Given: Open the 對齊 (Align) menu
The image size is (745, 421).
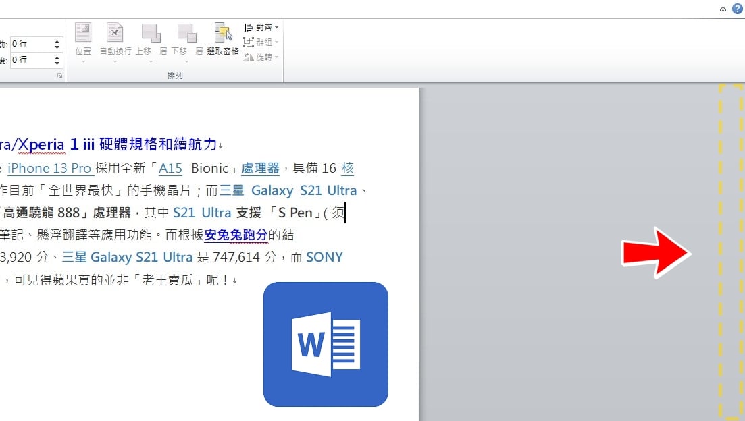Looking at the screenshot, I should click(261, 28).
